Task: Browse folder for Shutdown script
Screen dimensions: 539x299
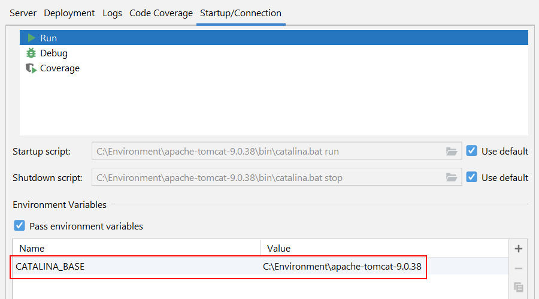Action: tap(452, 177)
